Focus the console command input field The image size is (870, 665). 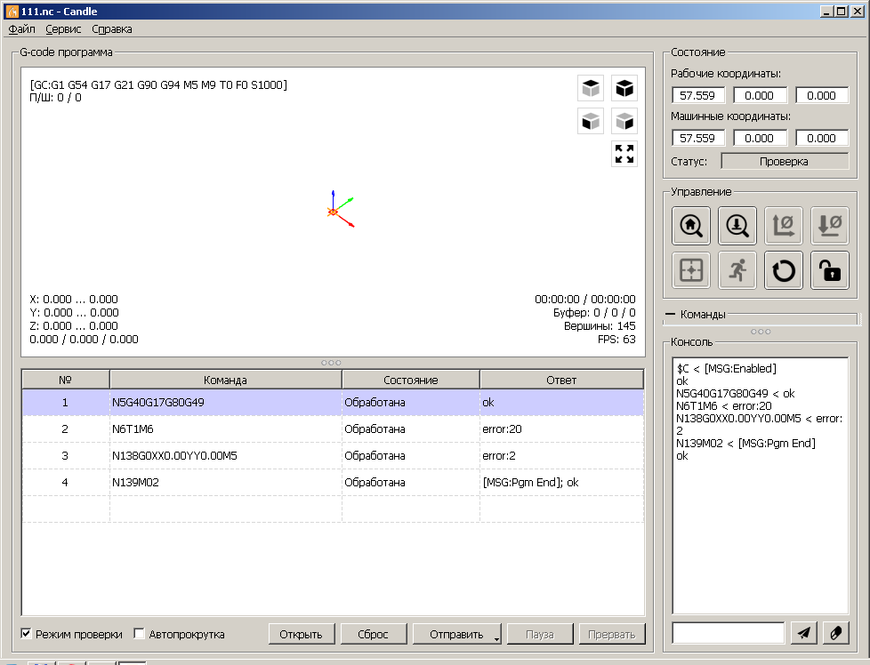click(728, 633)
